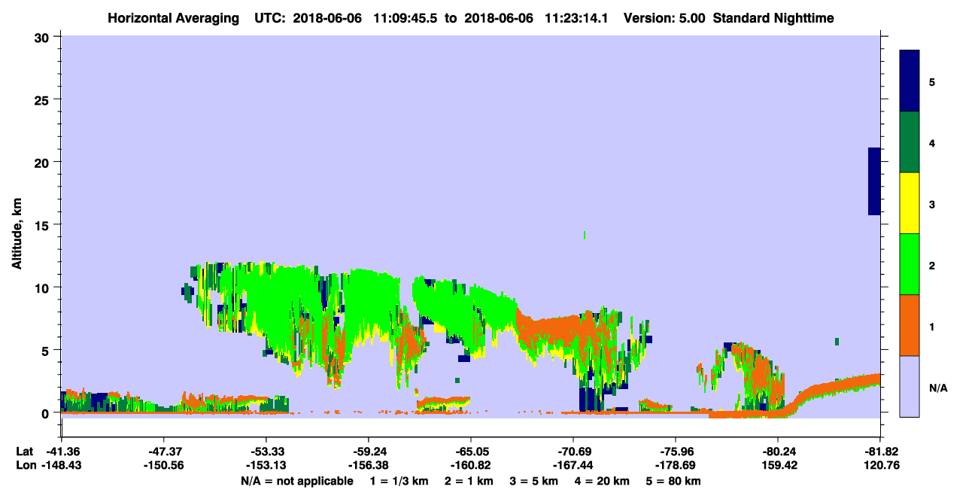978x502 pixels.
Task: Click the 'Lat' row label
Action: 25,452
